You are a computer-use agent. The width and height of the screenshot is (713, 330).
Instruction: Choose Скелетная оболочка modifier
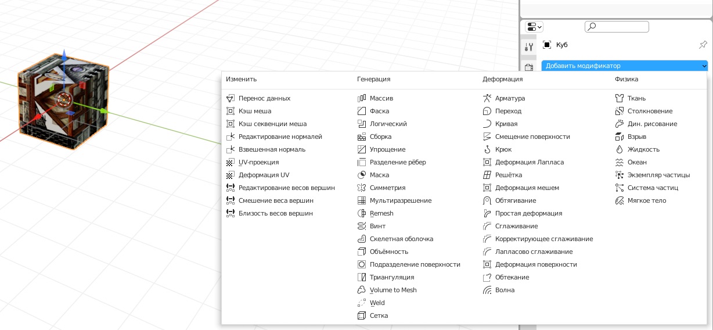(395, 239)
